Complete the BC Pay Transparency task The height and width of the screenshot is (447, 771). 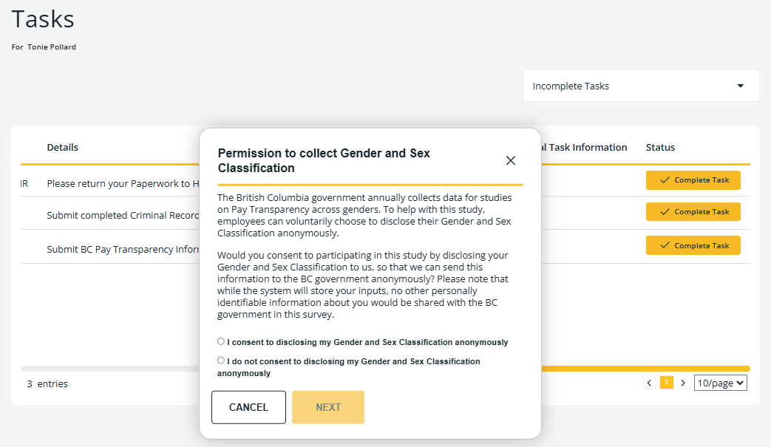[x=693, y=245]
